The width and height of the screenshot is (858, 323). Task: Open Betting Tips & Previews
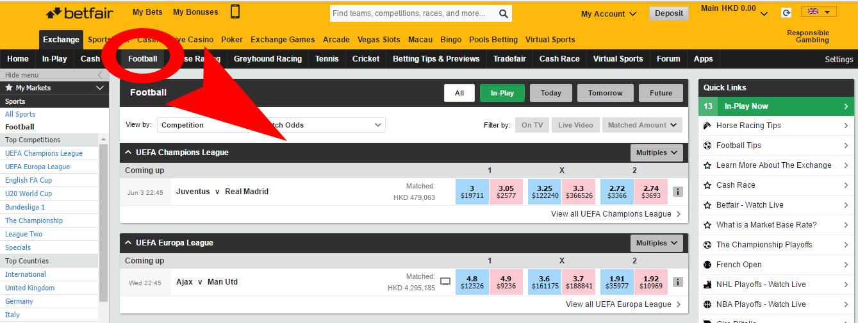pos(436,58)
